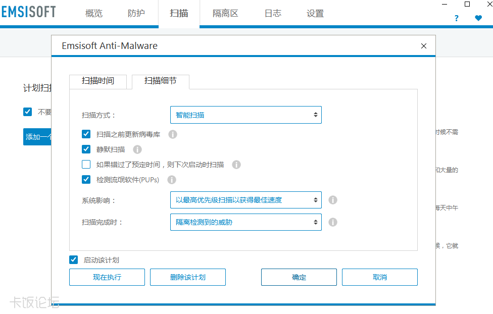Screen dimensions: 493x314
Task: Expand 系统影响 priority dropdown
Action: pyautogui.click(x=245, y=200)
